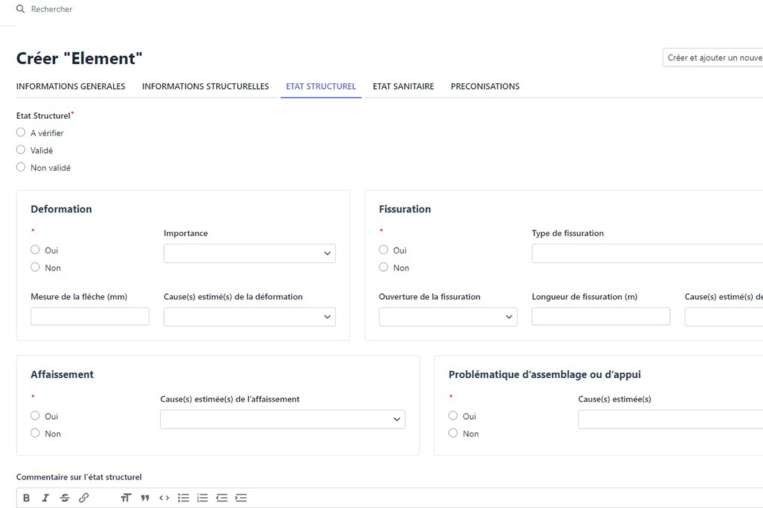Apply italic formatting in the comment editor
Image resolution: width=763 pixels, height=508 pixels.
pyautogui.click(x=45, y=498)
